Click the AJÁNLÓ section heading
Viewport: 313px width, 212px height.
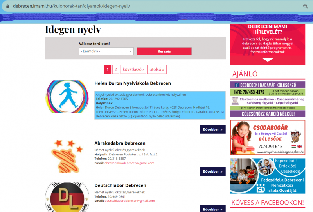pos(245,74)
